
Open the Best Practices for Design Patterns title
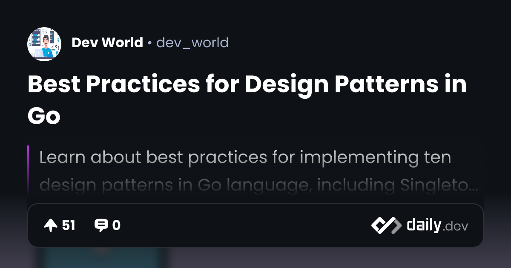pyautogui.click(x=247, y=84)
